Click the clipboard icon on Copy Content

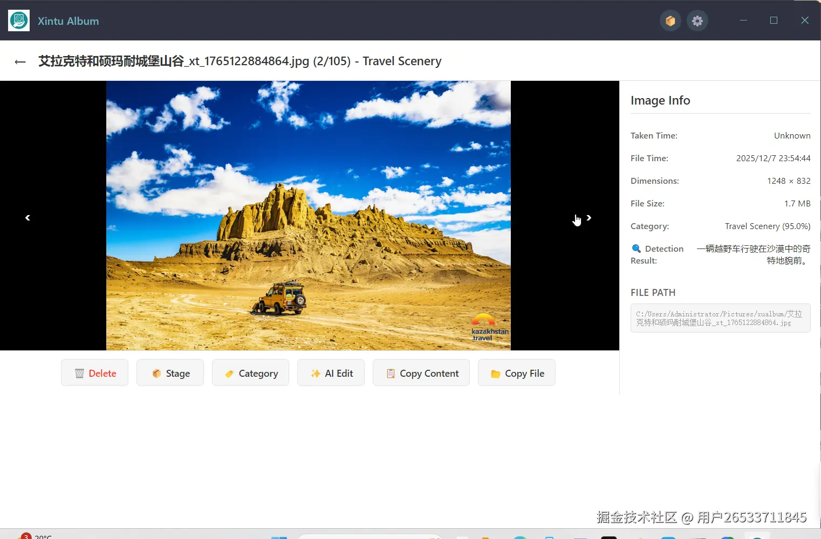click(x=390, y=372)
